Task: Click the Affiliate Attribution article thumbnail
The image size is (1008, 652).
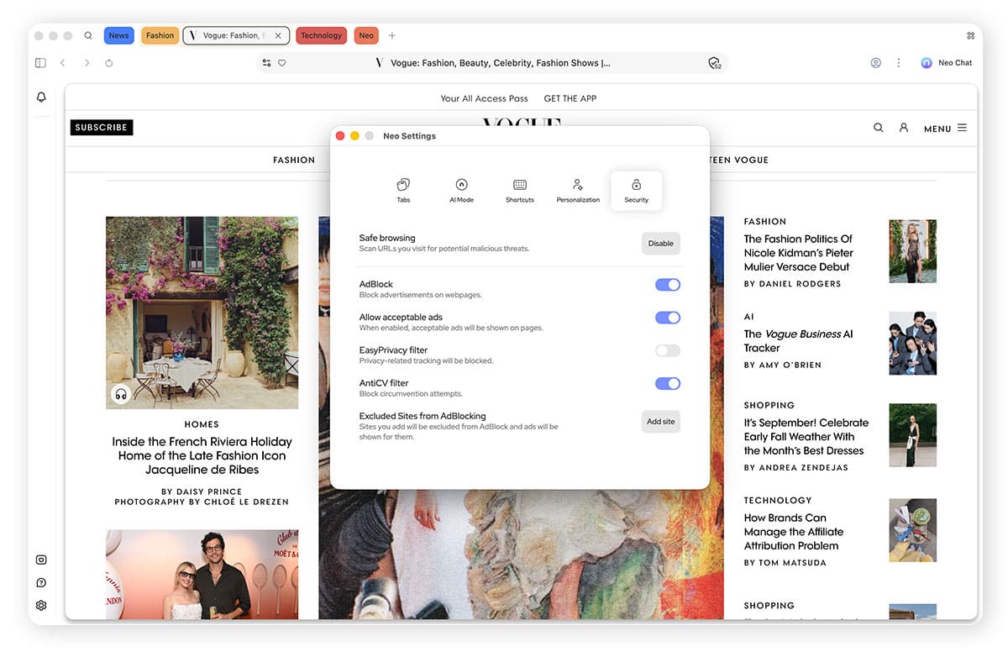Action: [913, 530]
